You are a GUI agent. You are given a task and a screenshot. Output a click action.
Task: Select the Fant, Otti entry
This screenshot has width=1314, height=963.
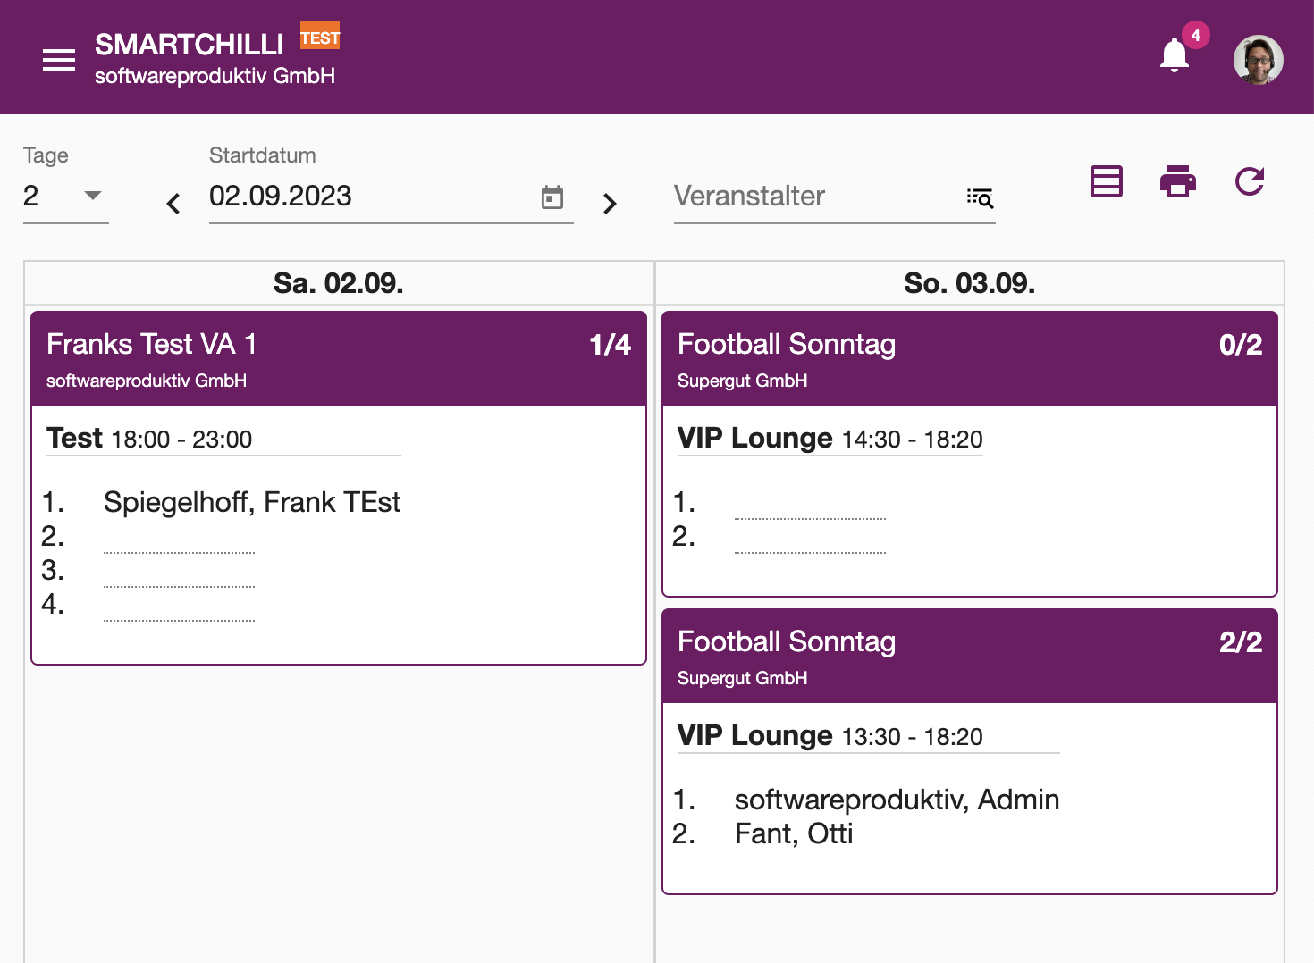click(x=794, y=833)
